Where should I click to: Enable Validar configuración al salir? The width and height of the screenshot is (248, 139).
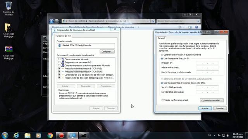point(163,100)
